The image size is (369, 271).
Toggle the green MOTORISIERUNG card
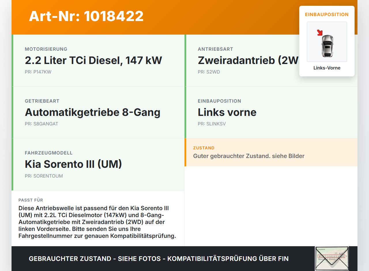click(x=98, y=60)
